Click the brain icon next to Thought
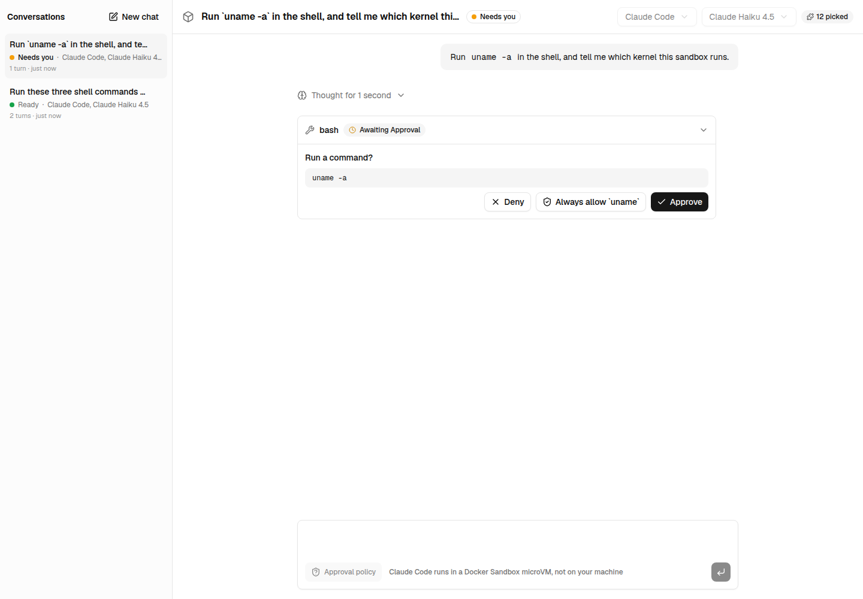Image resolution: width=863 pixels, height=599 pixels. tap(302, 95)
